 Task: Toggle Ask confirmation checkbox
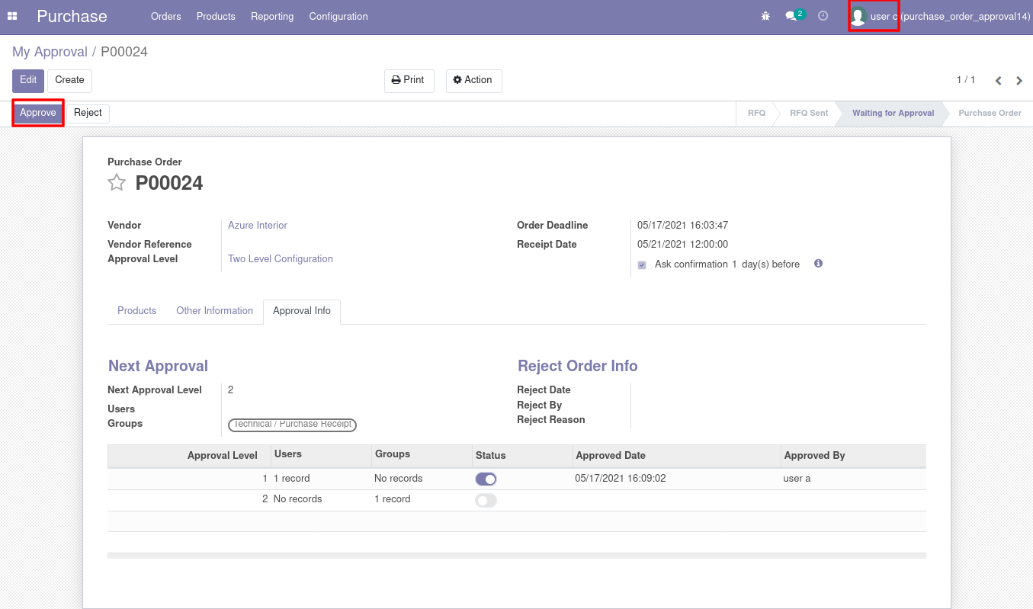point(642,265)
